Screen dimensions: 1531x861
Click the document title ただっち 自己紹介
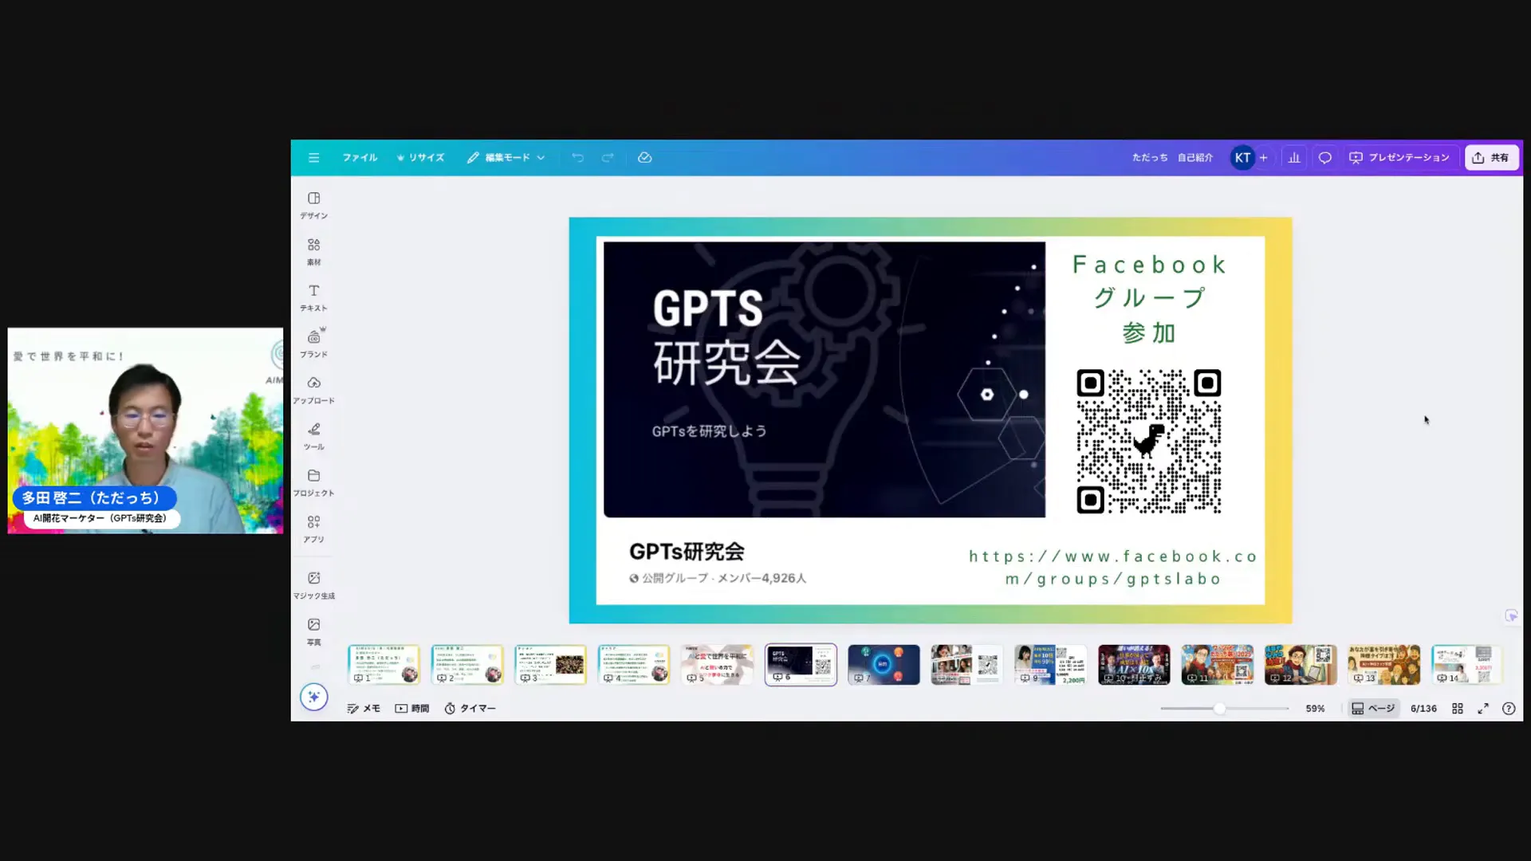pos(1172,158)
